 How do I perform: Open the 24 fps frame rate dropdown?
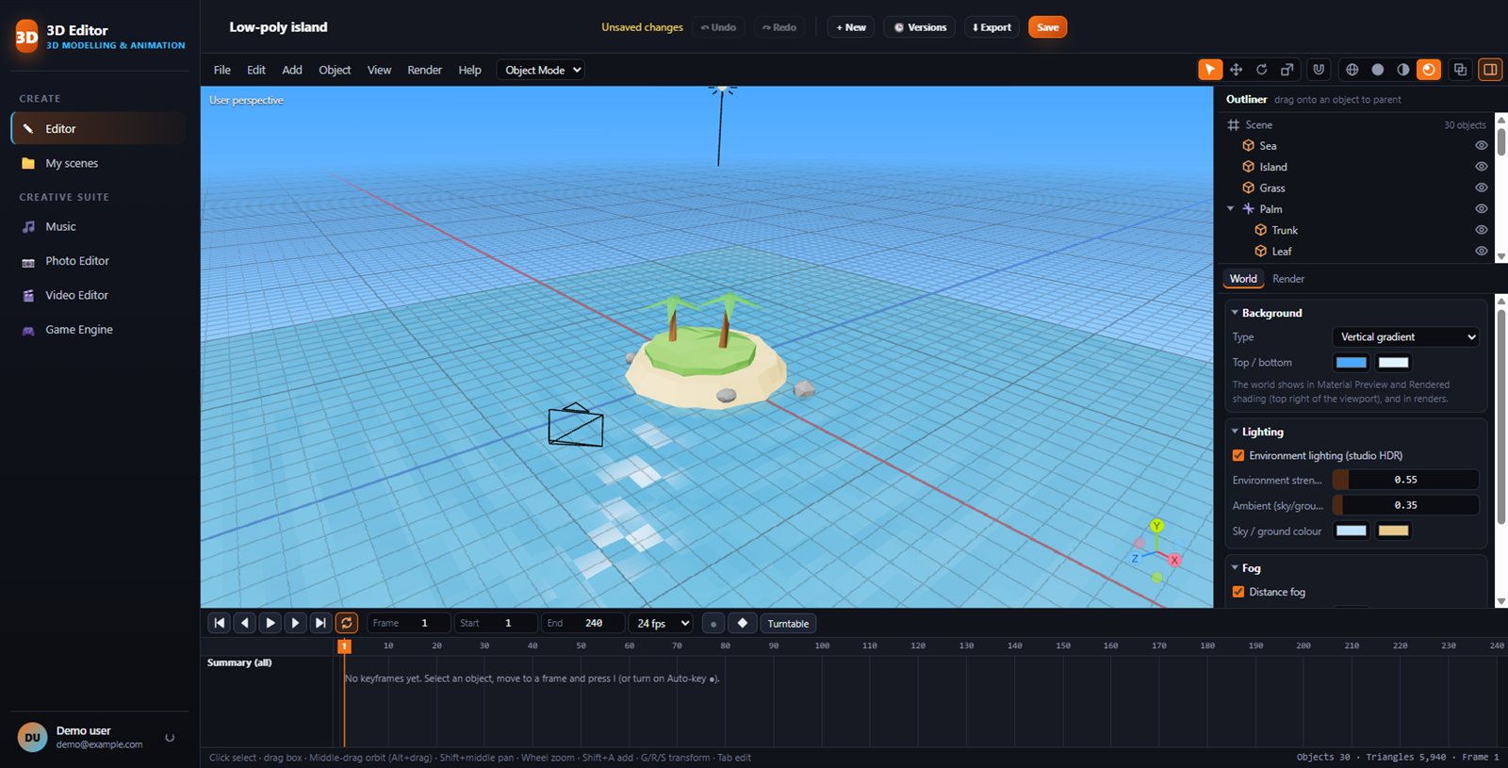click(x=664, y=623)
